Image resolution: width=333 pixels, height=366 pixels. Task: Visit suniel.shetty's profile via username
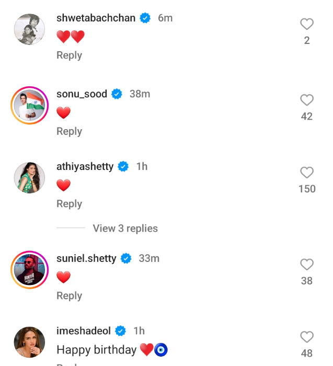pos(86,259)
